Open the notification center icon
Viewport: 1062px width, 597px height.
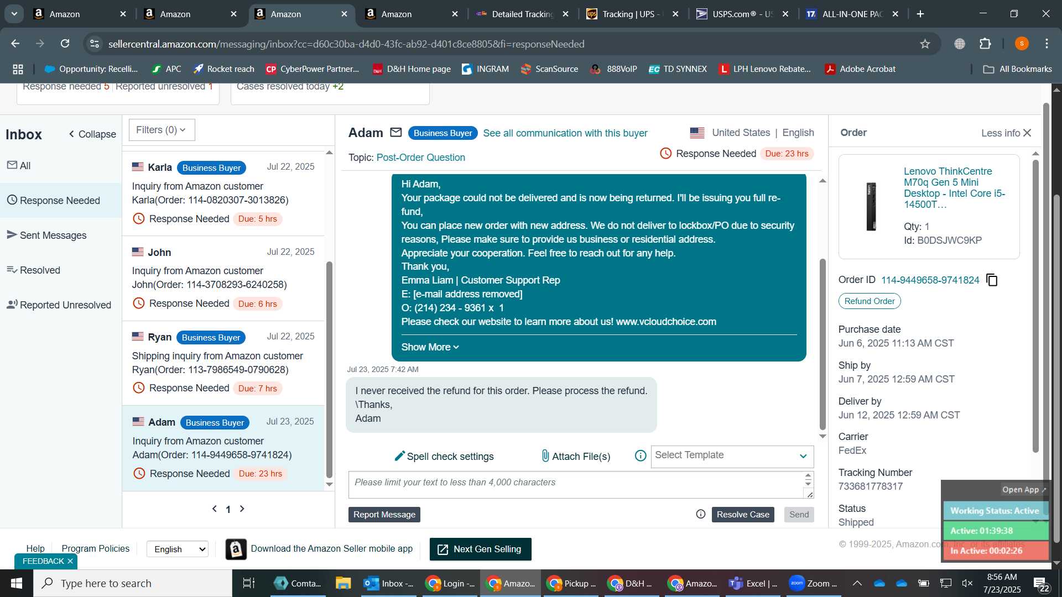click(x=1042, y=584)
